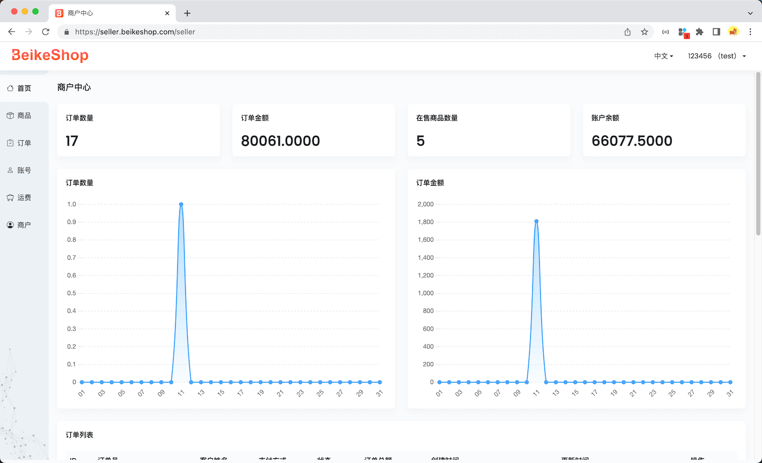Click peak data point in 订单金额 chart

point(537,222)
